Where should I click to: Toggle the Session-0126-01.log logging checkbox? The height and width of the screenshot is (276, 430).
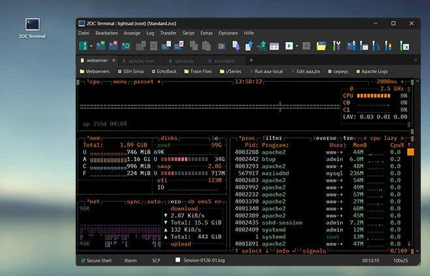pyautogui.click(x=178, y=260)
